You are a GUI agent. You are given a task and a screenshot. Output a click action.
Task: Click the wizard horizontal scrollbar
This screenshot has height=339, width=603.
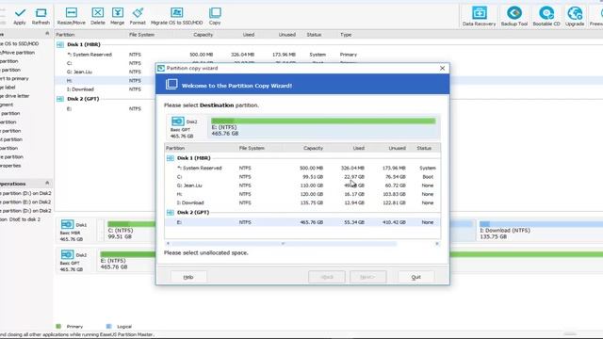click(x=284, y=244)
